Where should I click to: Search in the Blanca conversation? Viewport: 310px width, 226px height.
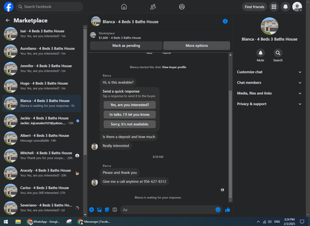[x=278, y=53]
